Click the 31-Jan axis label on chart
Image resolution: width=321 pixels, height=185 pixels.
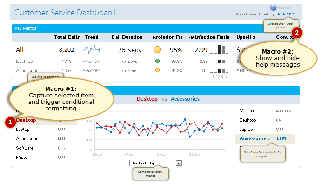(x=194, y=154)
